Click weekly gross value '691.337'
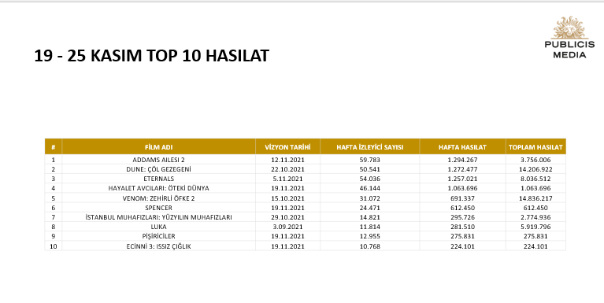604x303 pixels. 462,198
